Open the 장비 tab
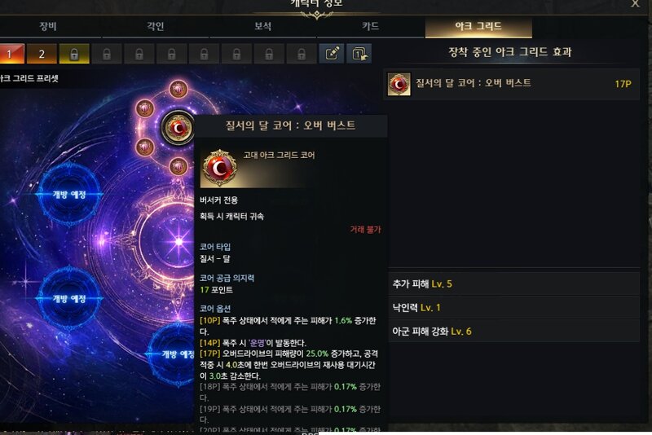 pos(48,26)
